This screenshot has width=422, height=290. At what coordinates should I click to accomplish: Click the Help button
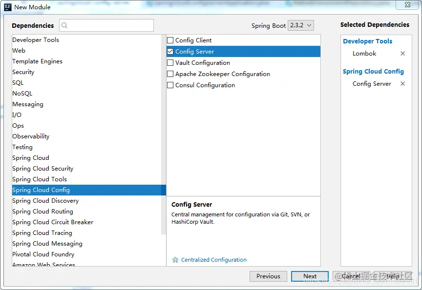tap(393, 276)
